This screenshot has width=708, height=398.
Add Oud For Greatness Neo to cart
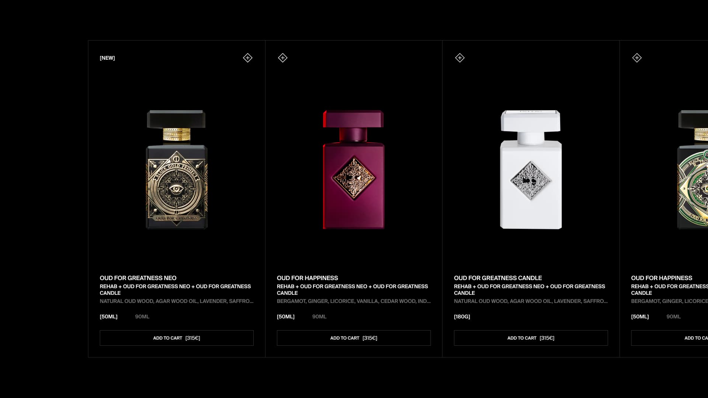(x=177, y=338)
